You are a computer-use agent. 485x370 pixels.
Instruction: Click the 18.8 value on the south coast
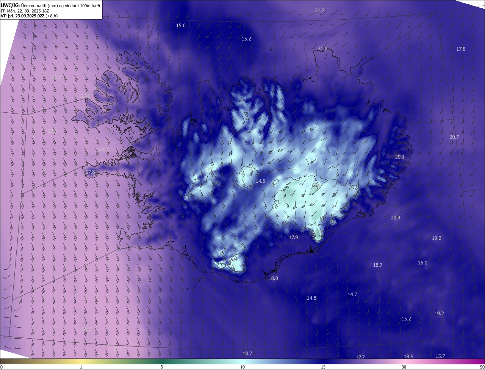point(273,278)
